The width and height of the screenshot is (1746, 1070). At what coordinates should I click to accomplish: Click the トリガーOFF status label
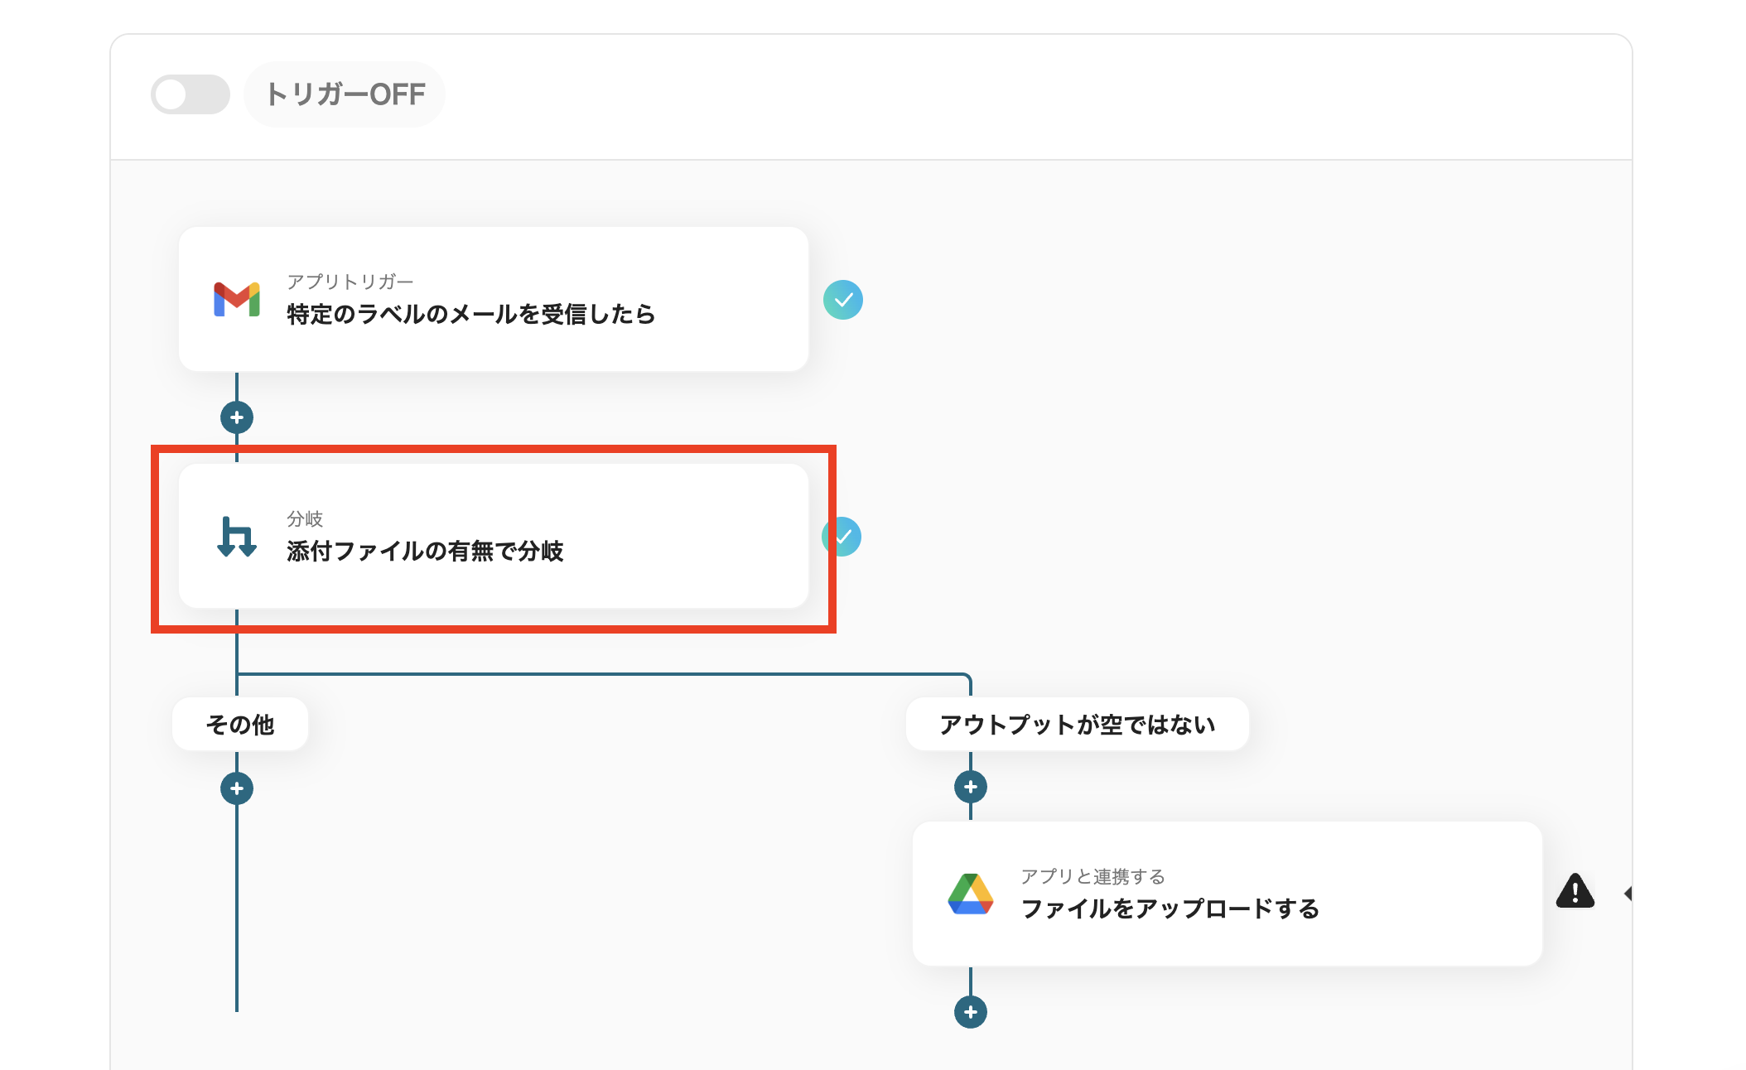tap(345, 94)
